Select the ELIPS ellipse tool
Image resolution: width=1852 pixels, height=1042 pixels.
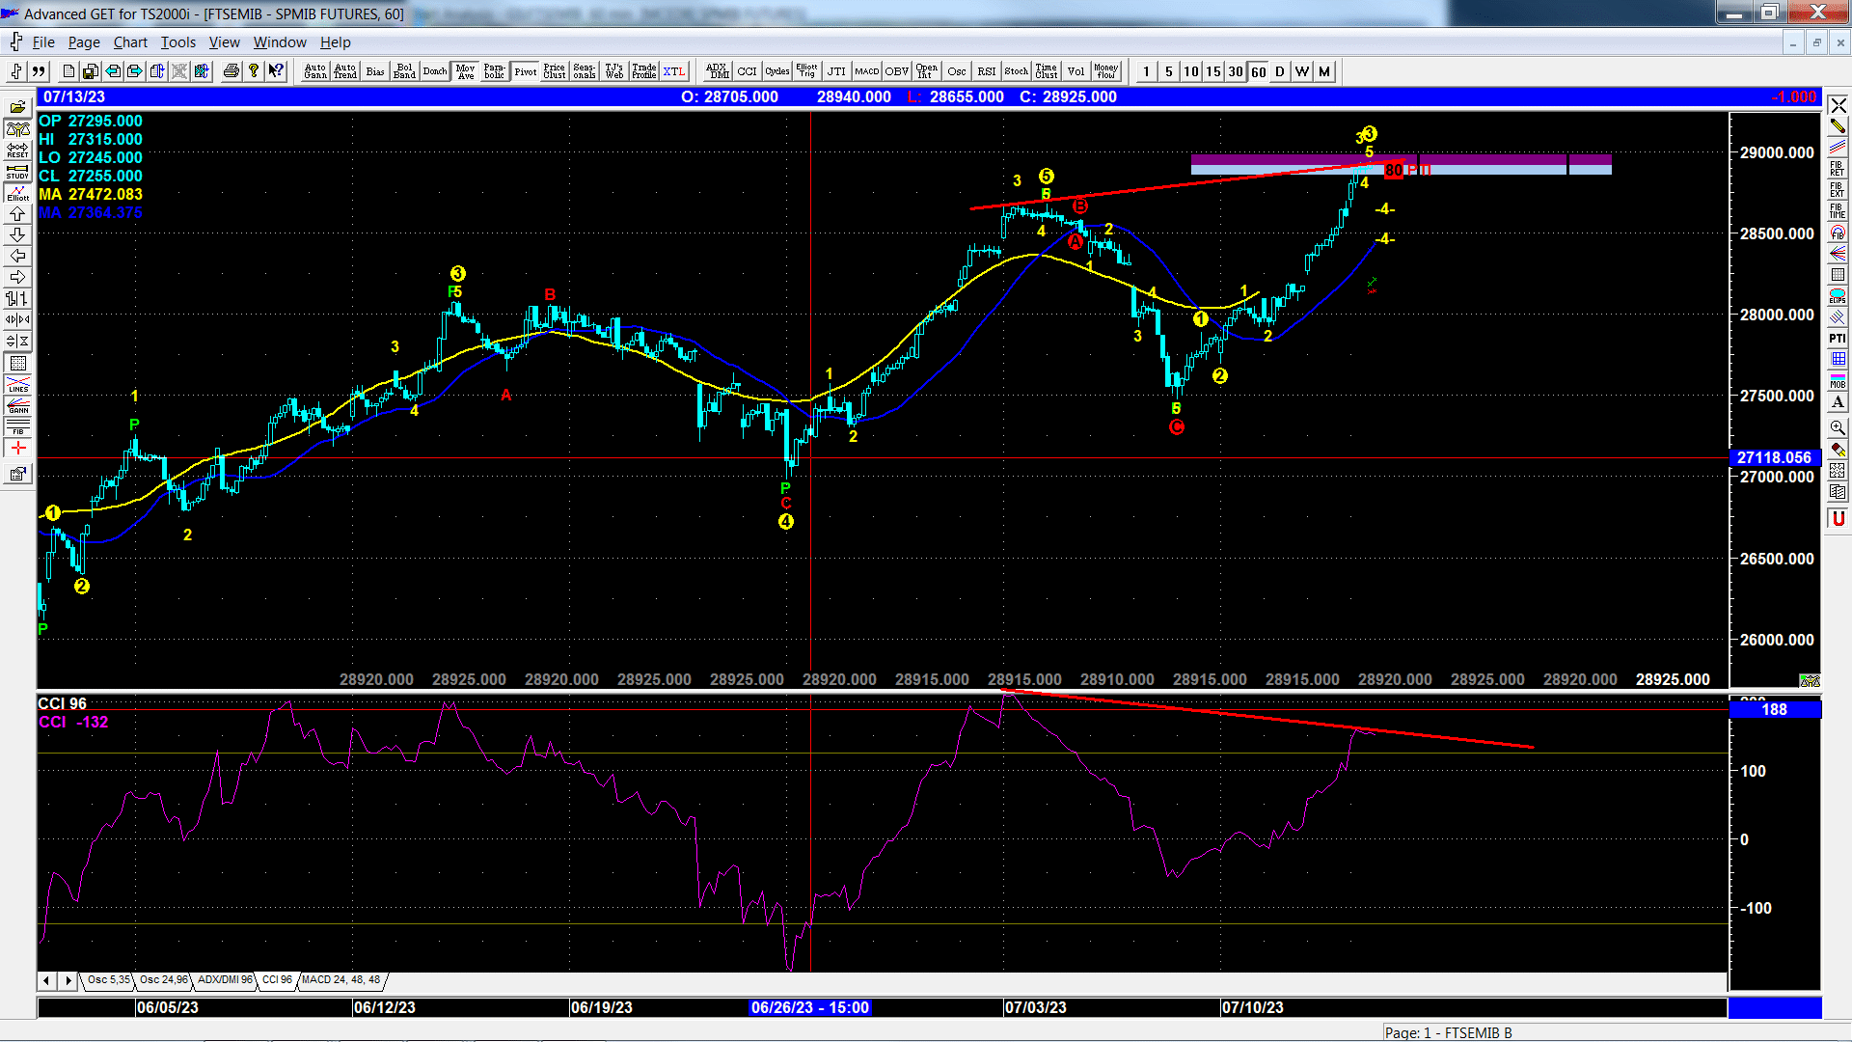click(1838, 295)
